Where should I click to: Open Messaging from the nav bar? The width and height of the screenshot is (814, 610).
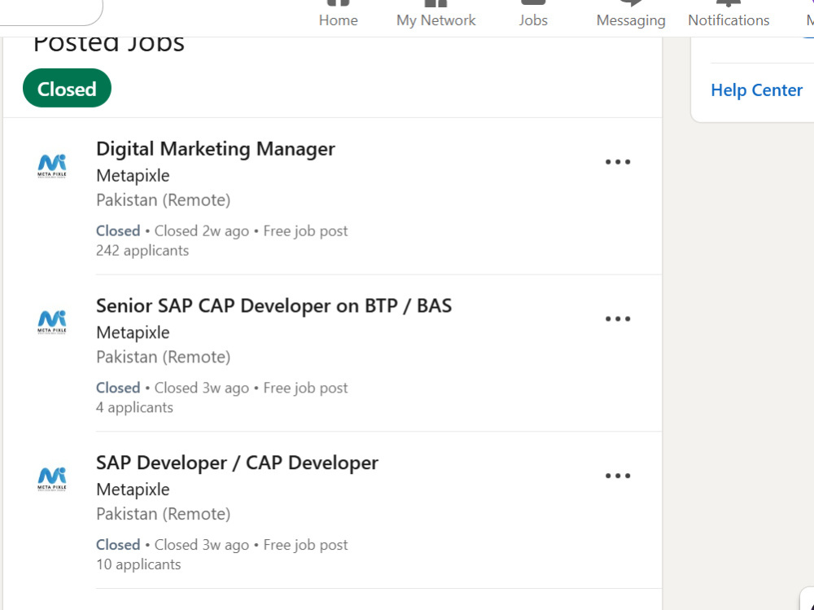[630, 15]
